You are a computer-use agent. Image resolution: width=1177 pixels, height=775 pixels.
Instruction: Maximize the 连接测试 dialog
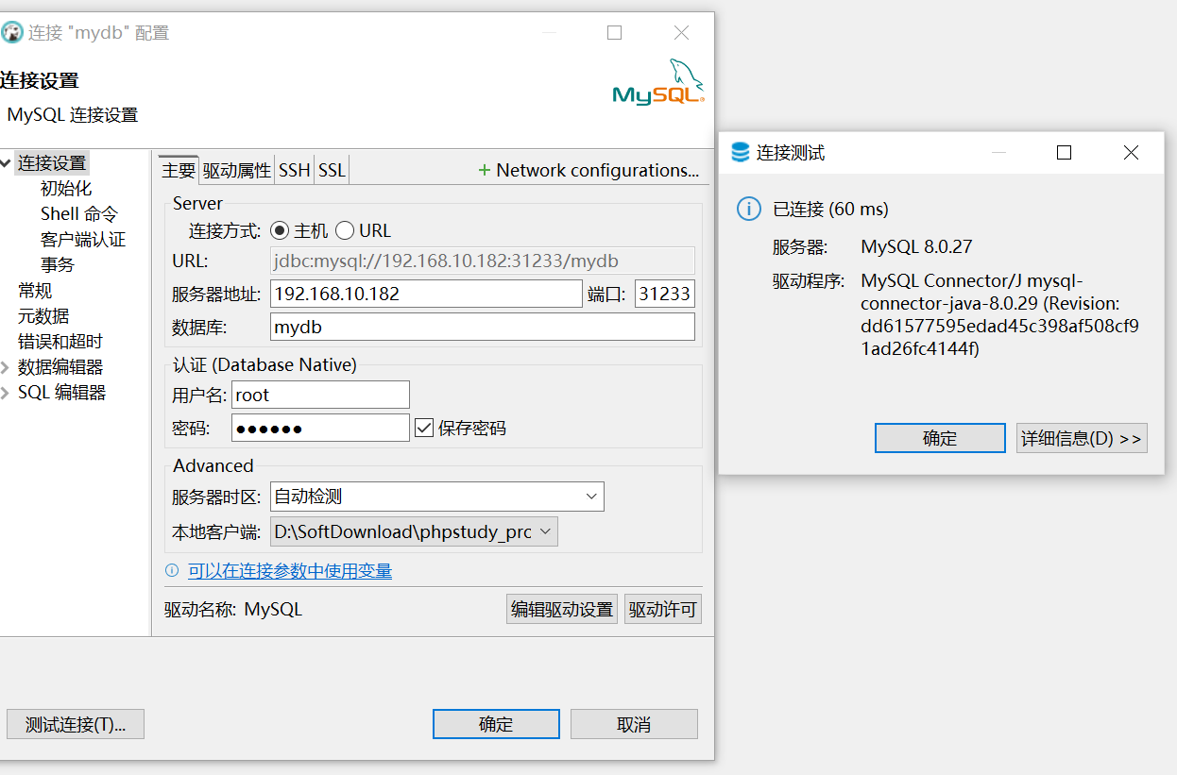(x=1064, y=153)
